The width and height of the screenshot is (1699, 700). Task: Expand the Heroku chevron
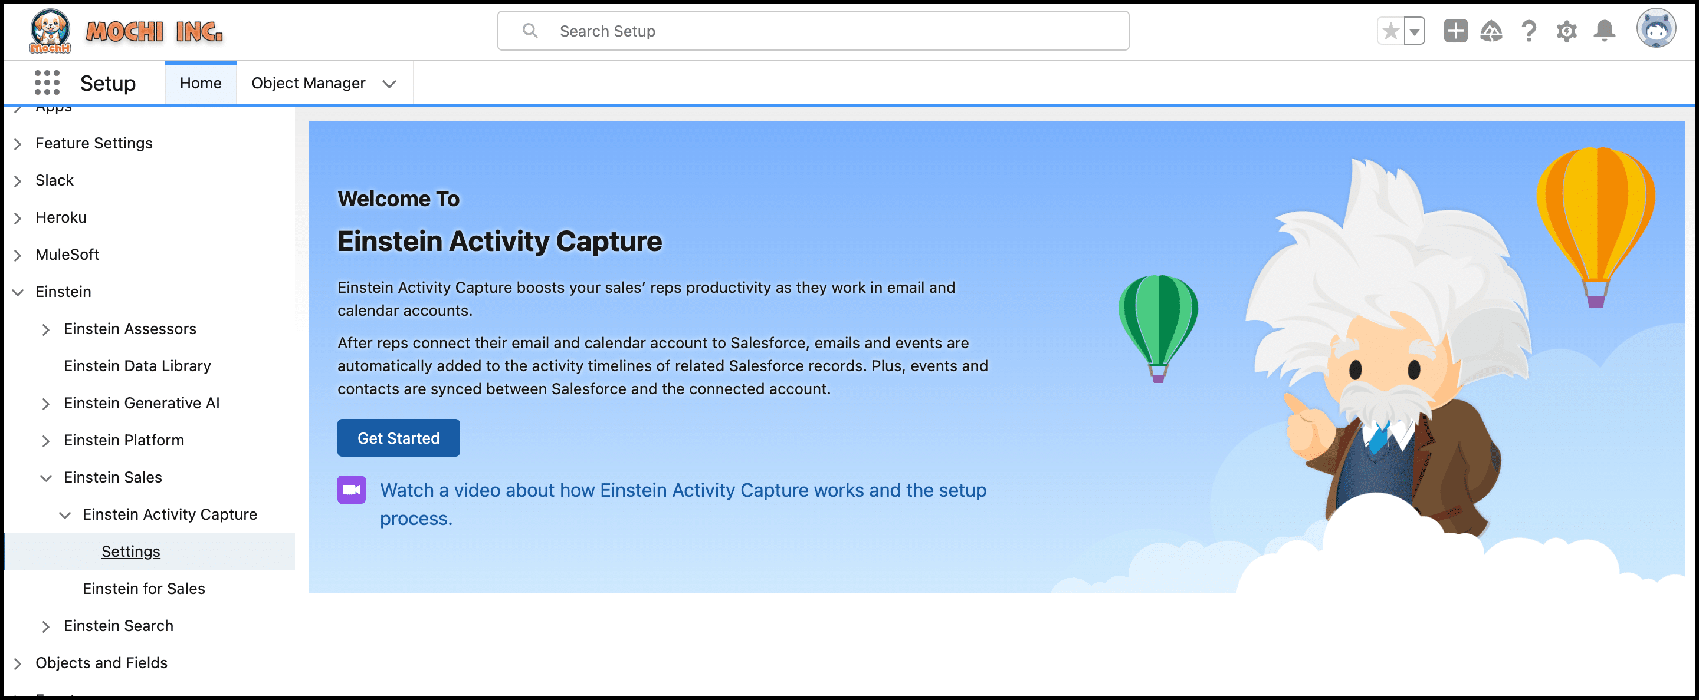click(x=18, y=218)
